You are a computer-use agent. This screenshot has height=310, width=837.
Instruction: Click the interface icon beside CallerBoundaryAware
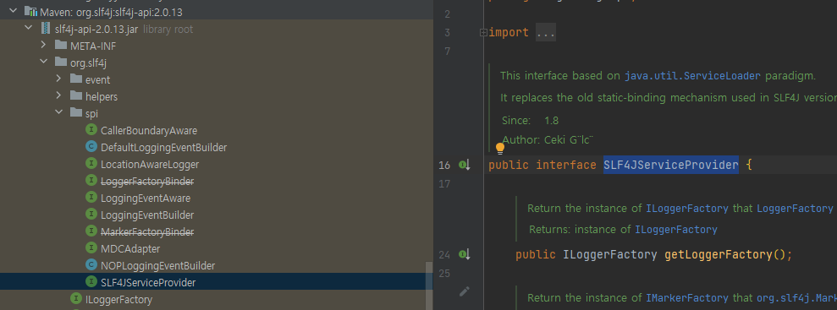click(91, 130)
